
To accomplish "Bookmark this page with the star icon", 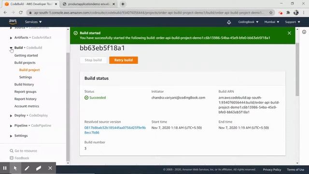I will point(271,13).
